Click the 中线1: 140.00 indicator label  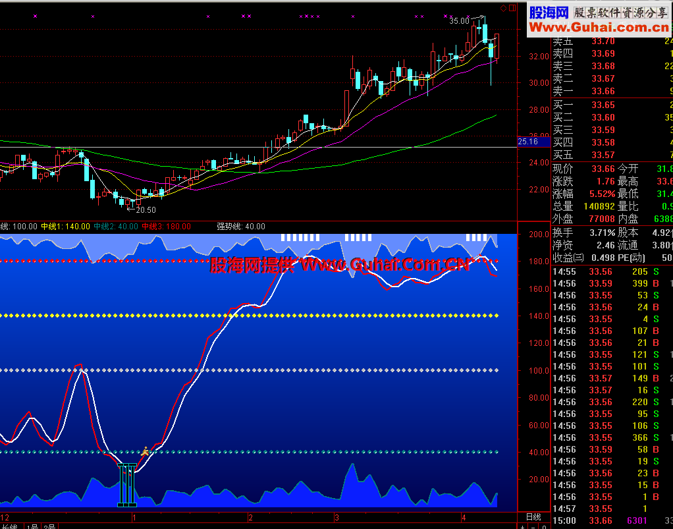(65, 226)
